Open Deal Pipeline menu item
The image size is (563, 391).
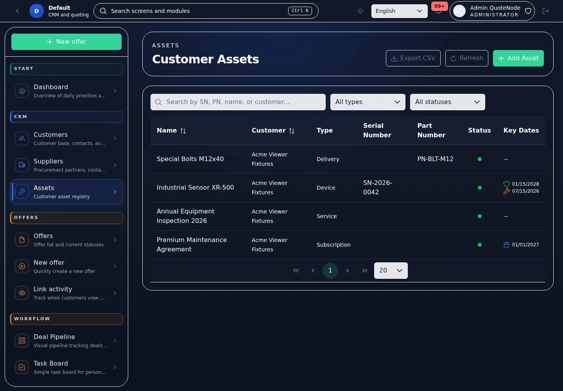(x=66, y=341)
